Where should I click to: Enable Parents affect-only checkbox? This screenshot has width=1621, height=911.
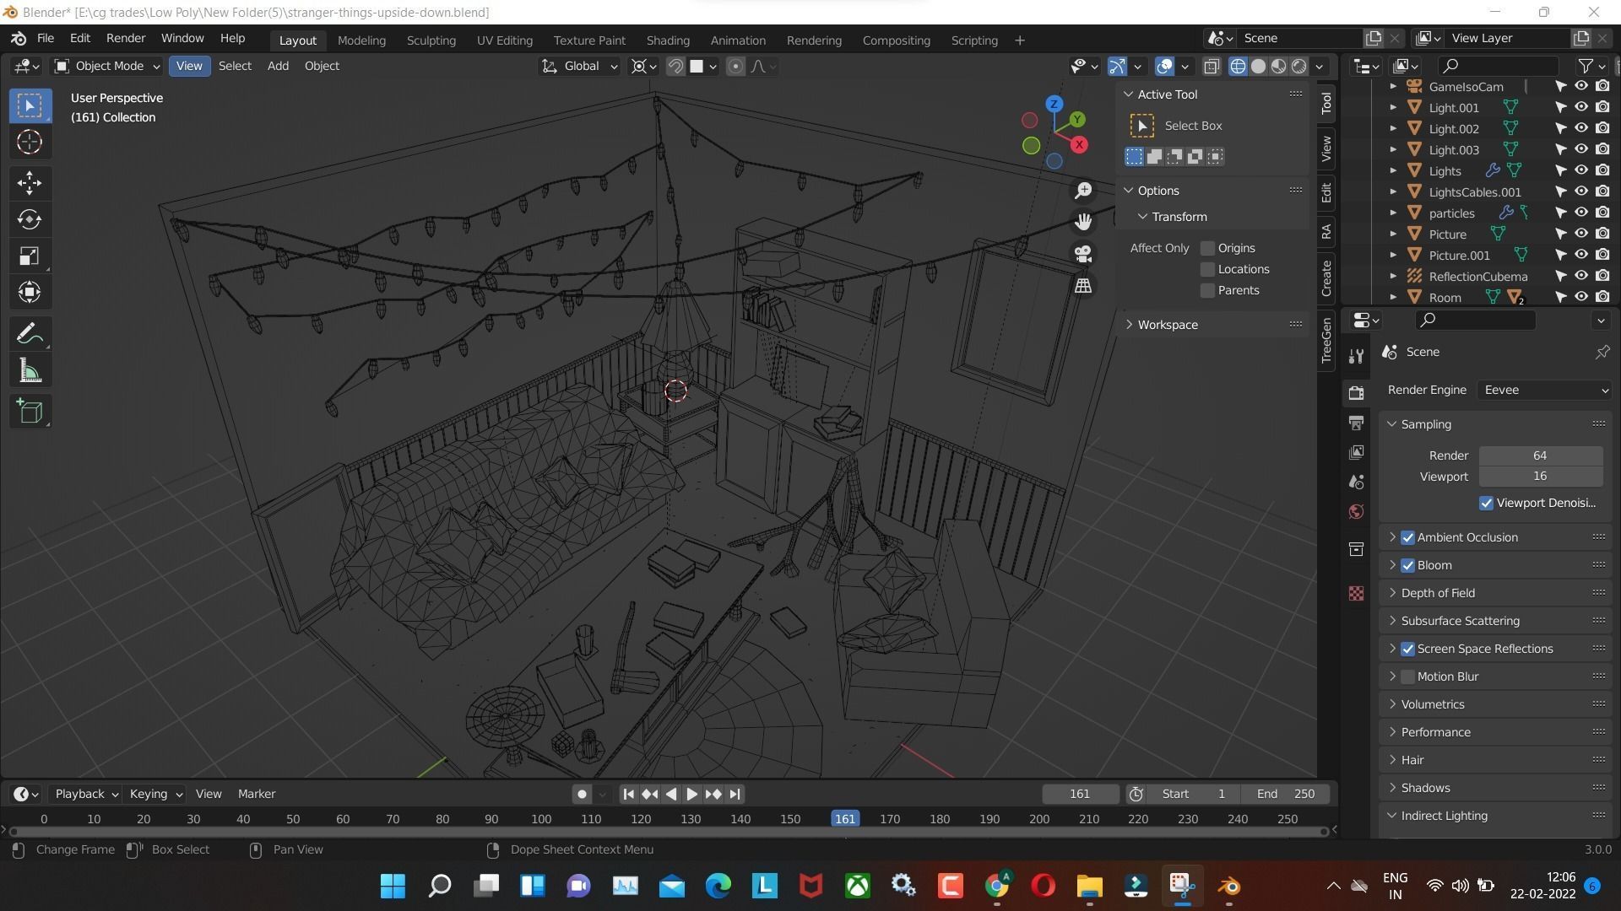1207,290
